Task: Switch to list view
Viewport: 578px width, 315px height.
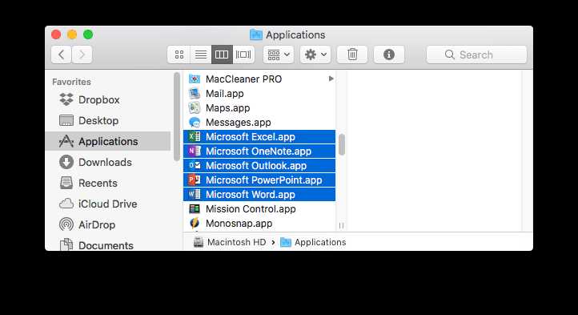Action: 200,55
